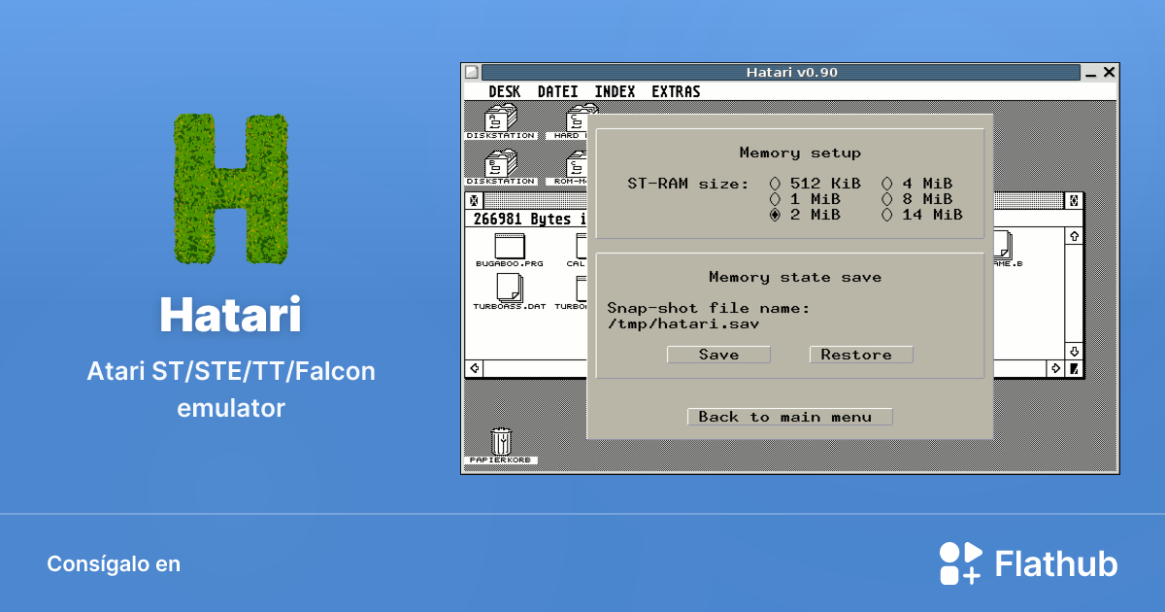Open the Diskstation B drive icon
Image resolution: width=1165 pixels, height=612 pixels.
(x=499, y=165)
